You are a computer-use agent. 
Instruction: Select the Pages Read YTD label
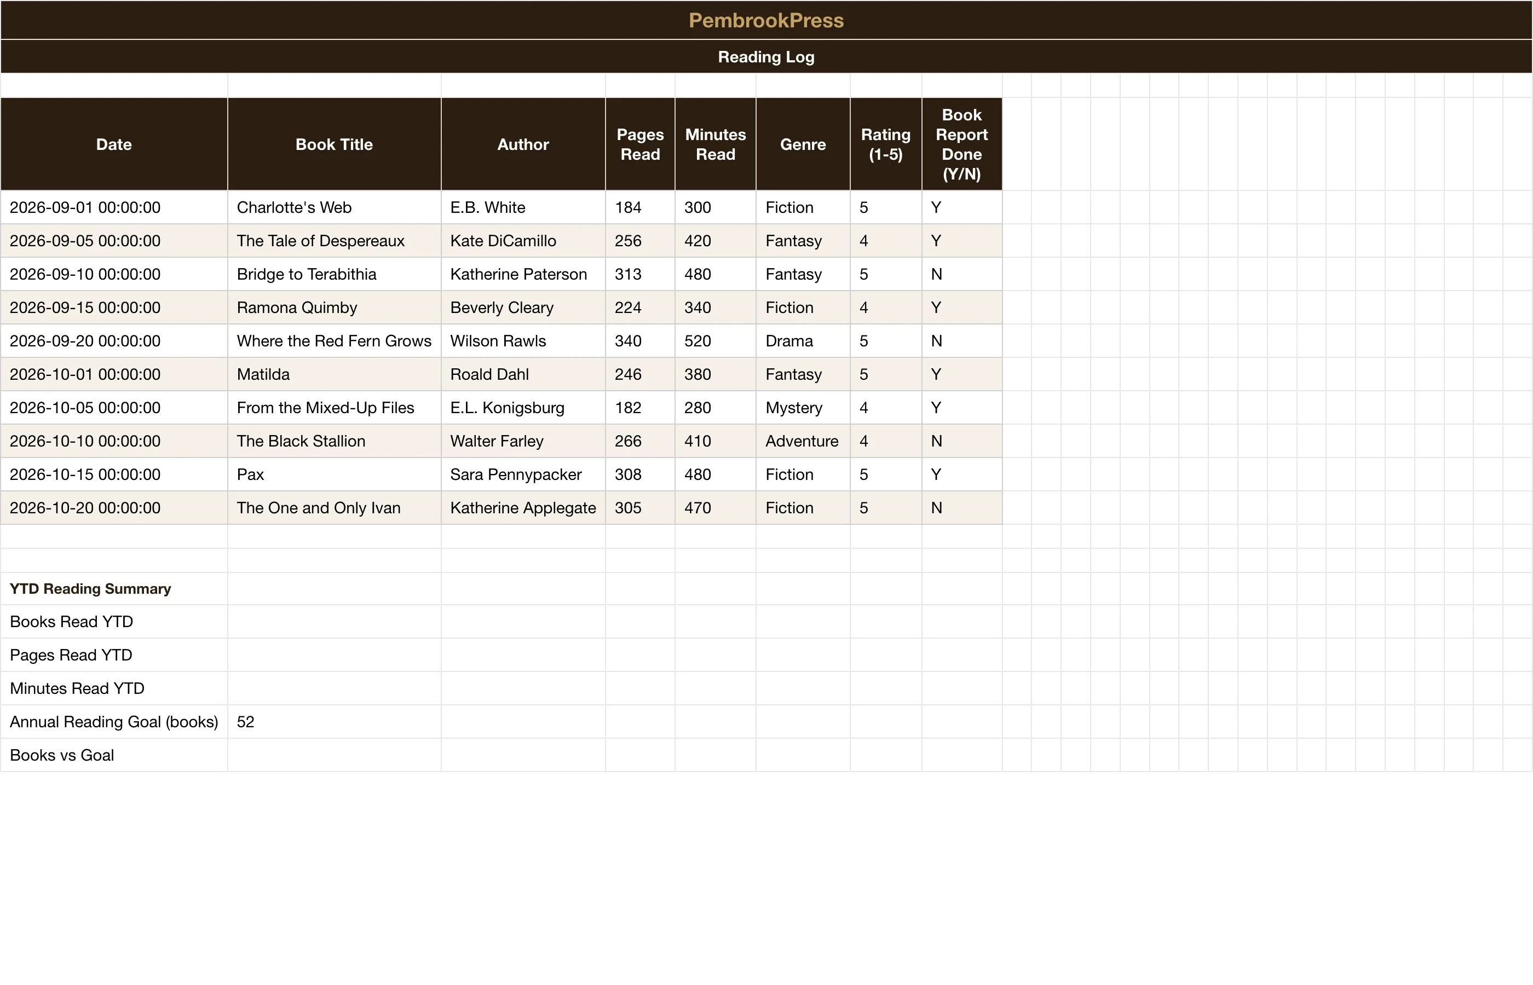coord(114,655)
